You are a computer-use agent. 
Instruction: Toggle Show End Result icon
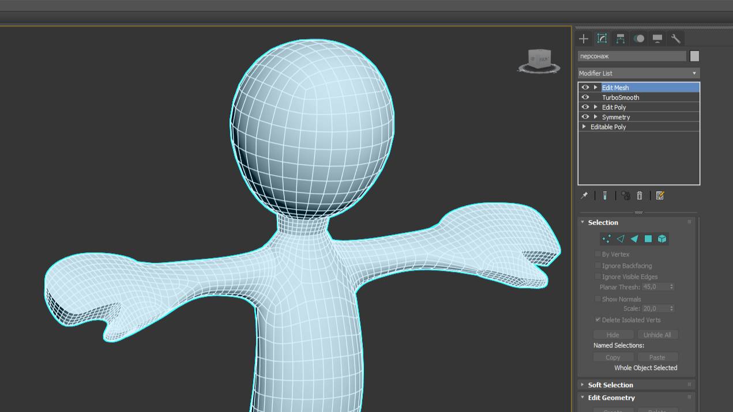(605, 195)
